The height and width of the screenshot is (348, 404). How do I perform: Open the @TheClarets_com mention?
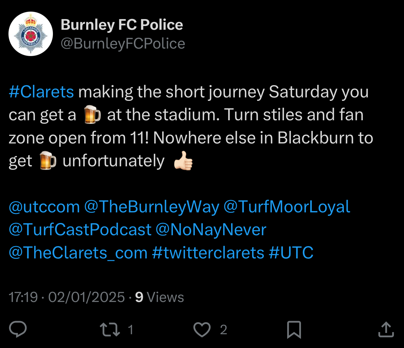click(x=78, y=253)
